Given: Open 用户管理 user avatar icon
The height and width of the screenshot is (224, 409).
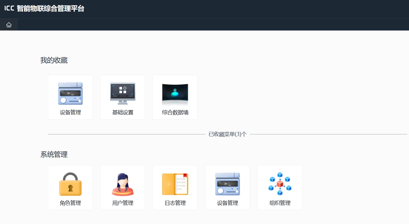Looking at the screenshot, I should [123, 185].
